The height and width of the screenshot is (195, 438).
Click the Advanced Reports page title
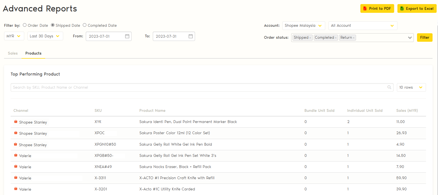40,9
